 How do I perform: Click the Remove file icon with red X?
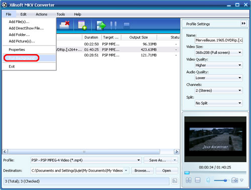[x=64, y=25]
